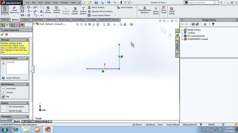Select the Line sketch tool

coord(22,7)
